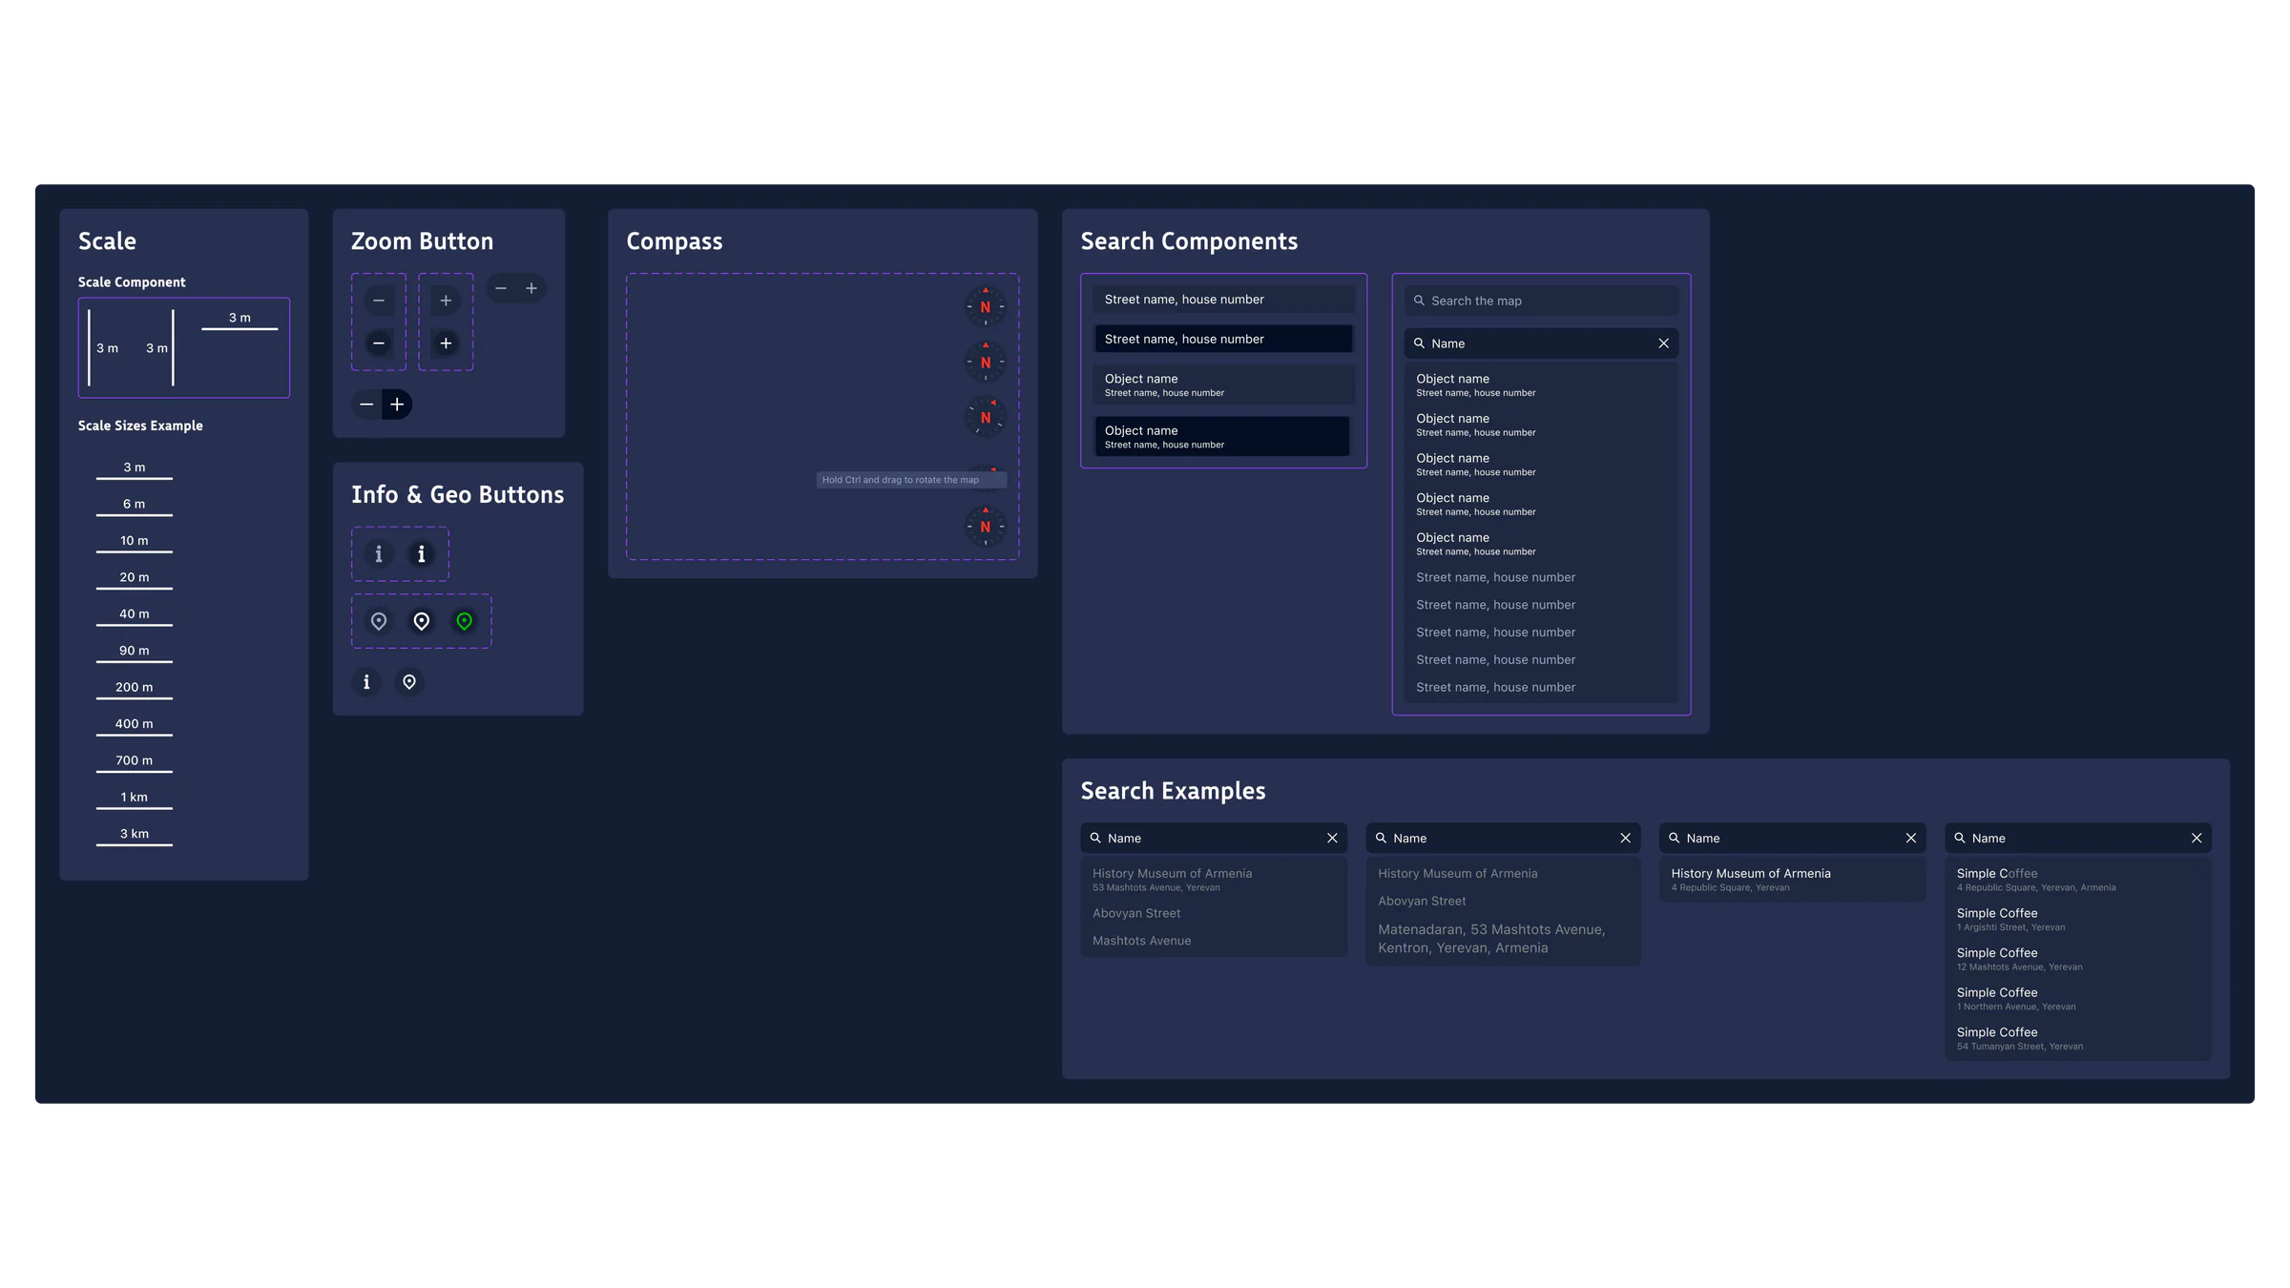Viewport: 2290px width, 1288px height.
Task: Select the dark highlighted Street name, house number row
Action: pos(1223,339)
